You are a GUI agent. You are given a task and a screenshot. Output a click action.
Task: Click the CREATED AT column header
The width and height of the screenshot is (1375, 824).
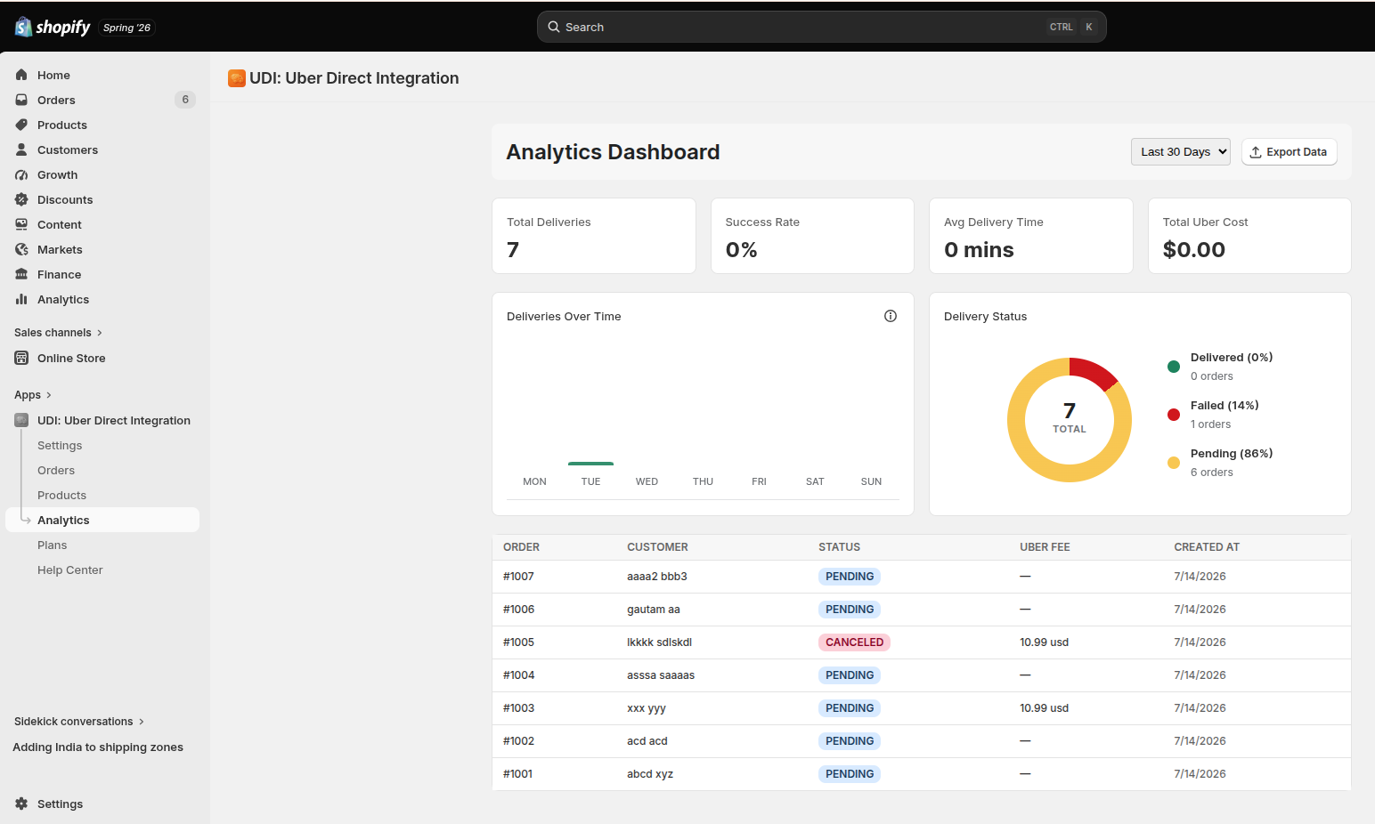point(1207,547)
